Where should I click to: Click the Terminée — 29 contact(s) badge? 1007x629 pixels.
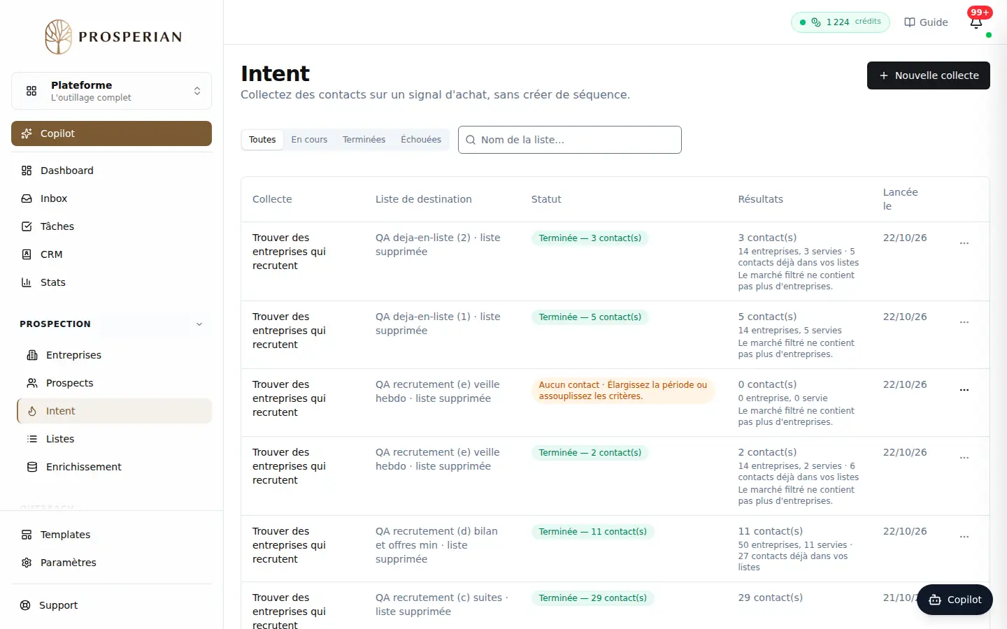pyautogui.click(x=593, y=598)
